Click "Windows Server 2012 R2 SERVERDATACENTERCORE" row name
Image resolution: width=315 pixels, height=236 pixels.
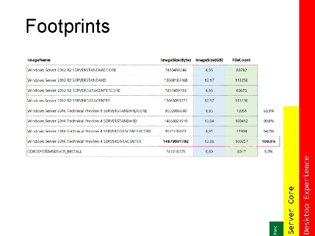74,90
